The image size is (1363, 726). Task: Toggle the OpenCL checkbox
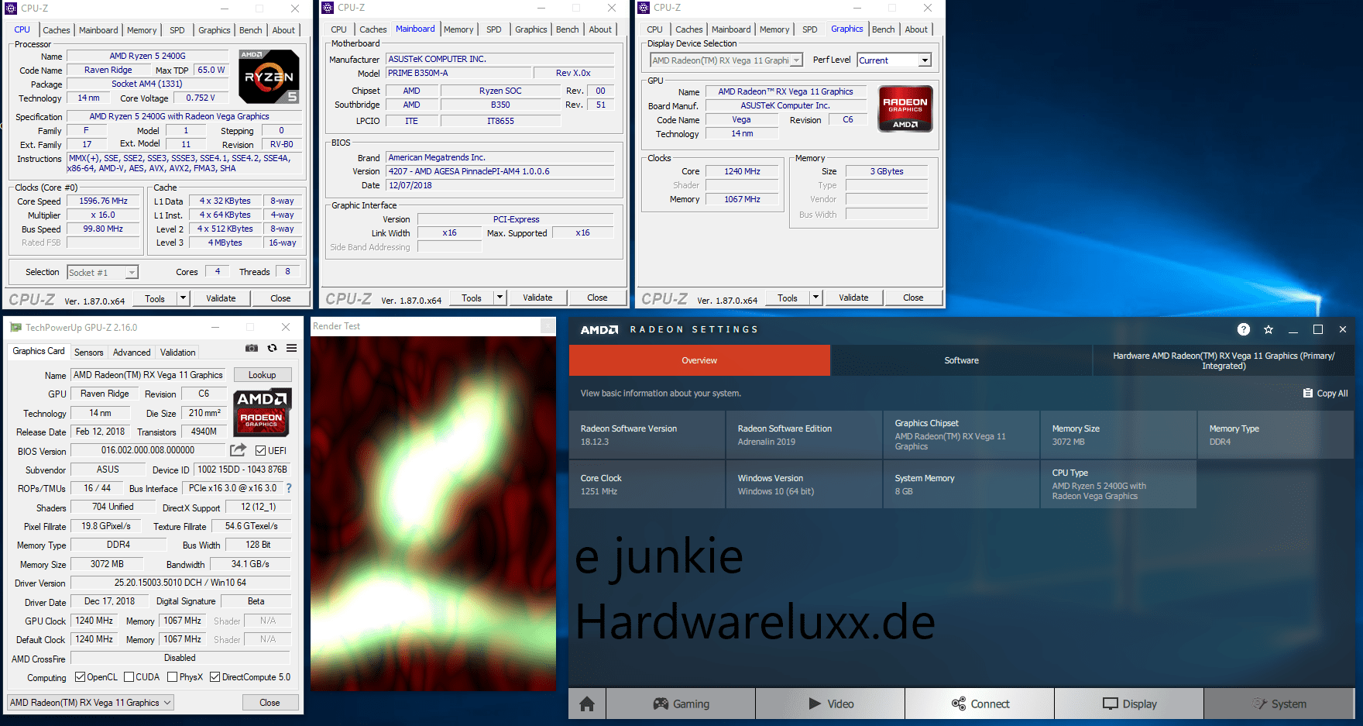click(x=80, y=677)
